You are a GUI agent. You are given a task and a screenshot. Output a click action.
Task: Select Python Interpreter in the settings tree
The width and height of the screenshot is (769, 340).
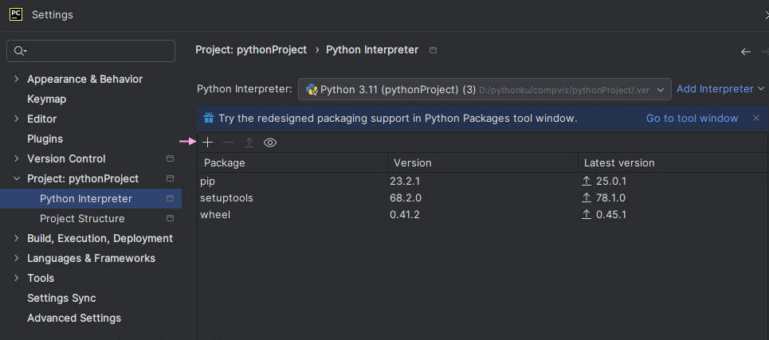click(x=91, y=198)
